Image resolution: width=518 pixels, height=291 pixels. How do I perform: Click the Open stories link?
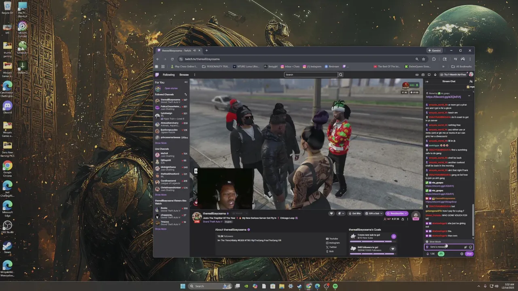[171, 88]
